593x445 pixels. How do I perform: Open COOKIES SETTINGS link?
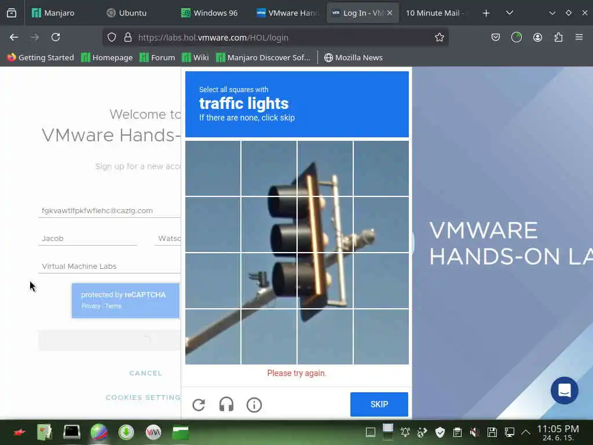144,397
